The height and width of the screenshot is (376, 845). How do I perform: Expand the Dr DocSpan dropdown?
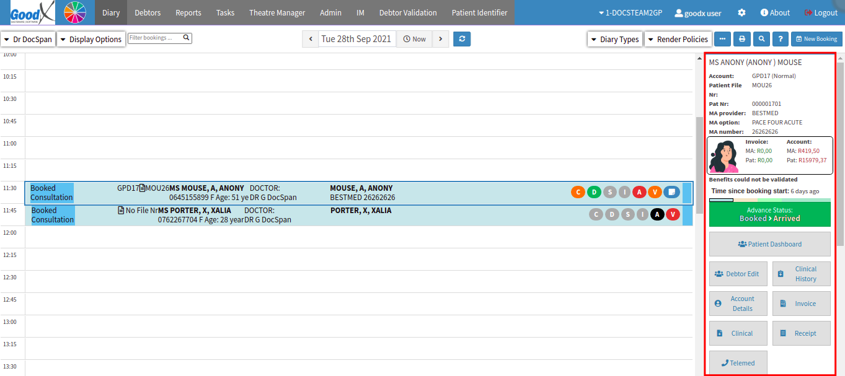coord(27,39)
